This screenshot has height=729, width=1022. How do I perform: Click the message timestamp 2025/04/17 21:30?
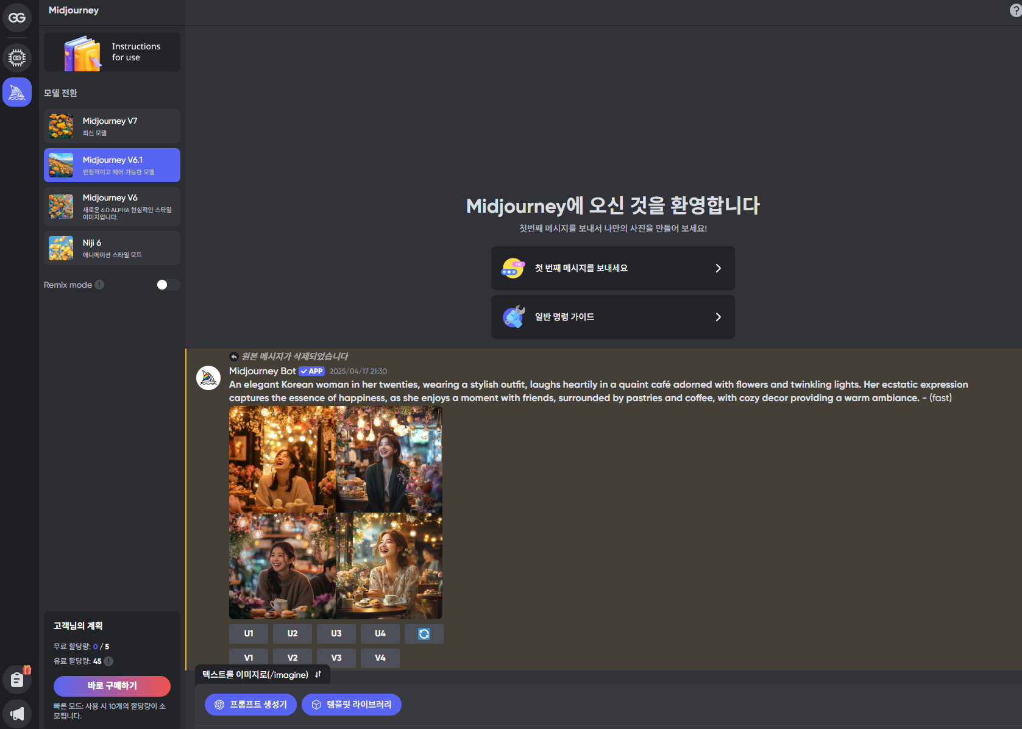click(358, 371)
